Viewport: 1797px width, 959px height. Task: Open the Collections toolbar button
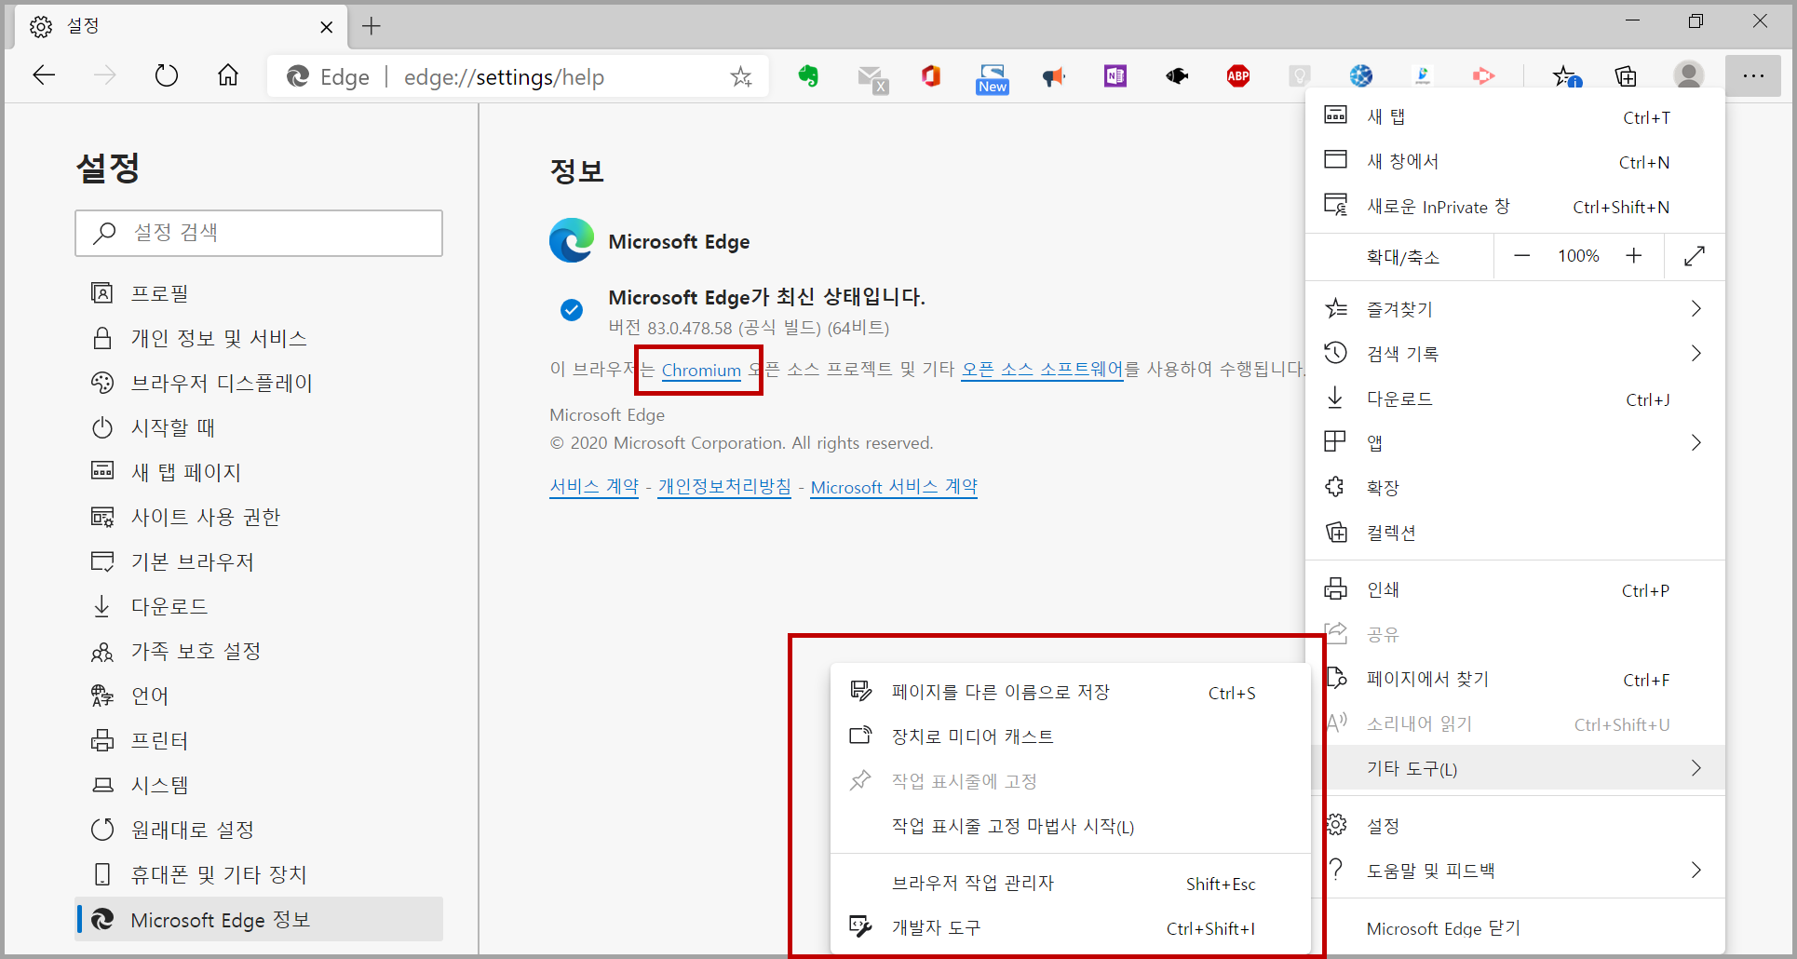coord(1626,76)
